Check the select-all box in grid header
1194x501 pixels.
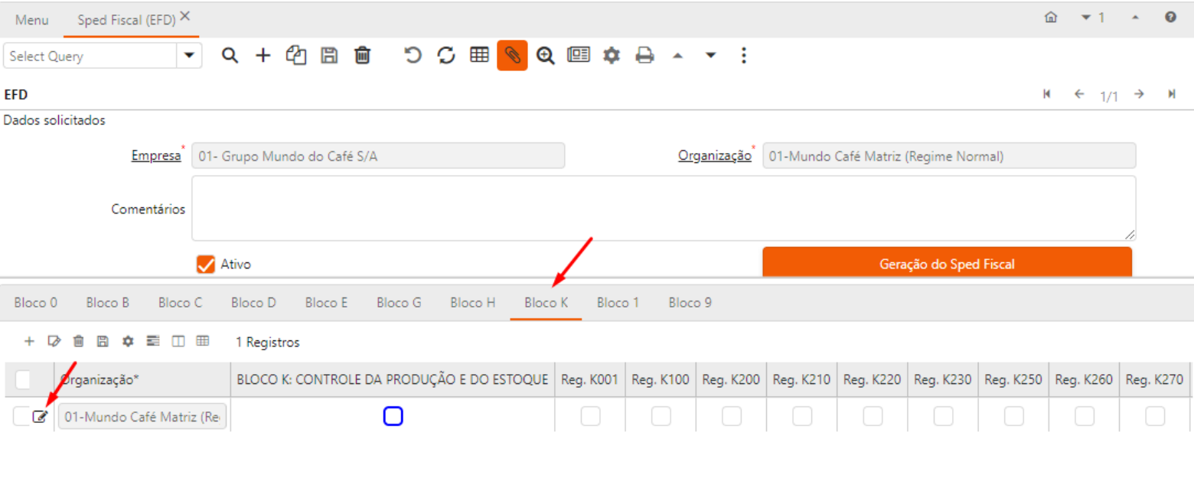click(23, 379)
